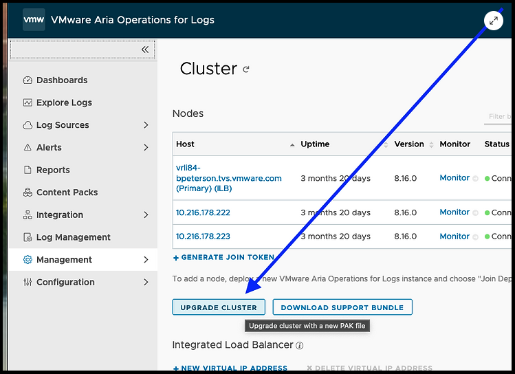The width and height of the screenshot is (515, 374).
Task: Click Integrated Load Balancer heading
Action: [232, 344]
